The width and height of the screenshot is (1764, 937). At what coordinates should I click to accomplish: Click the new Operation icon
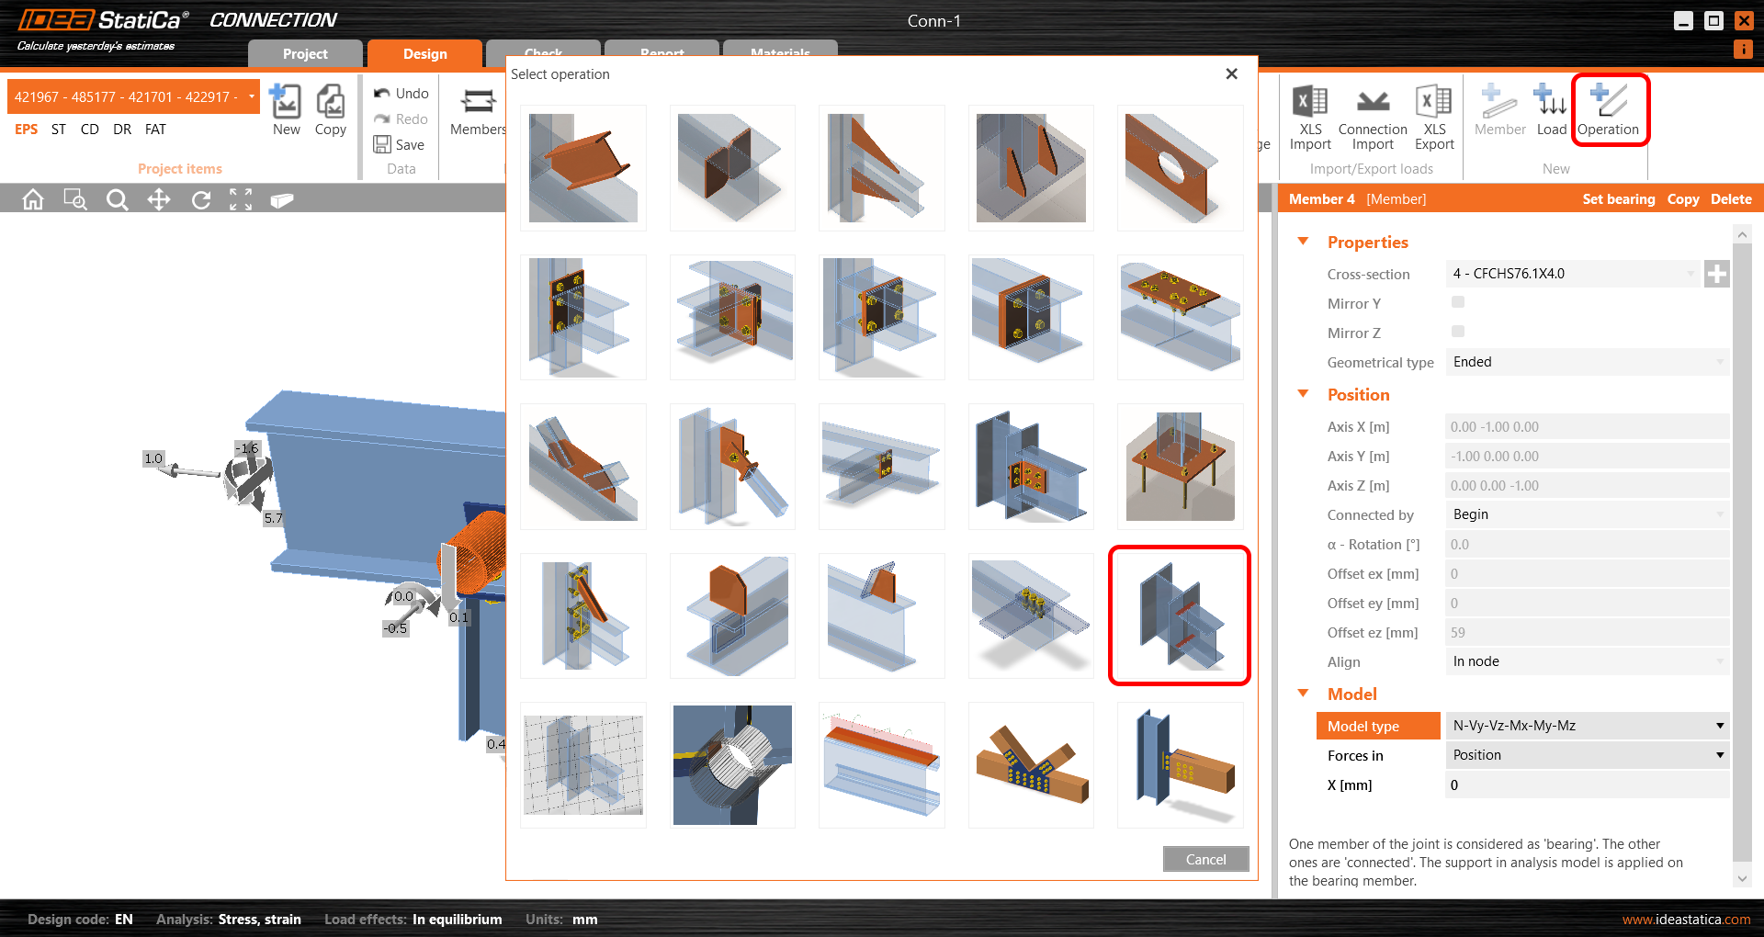tap(1609, 110)
